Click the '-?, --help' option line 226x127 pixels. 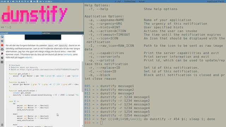(98, 9)
